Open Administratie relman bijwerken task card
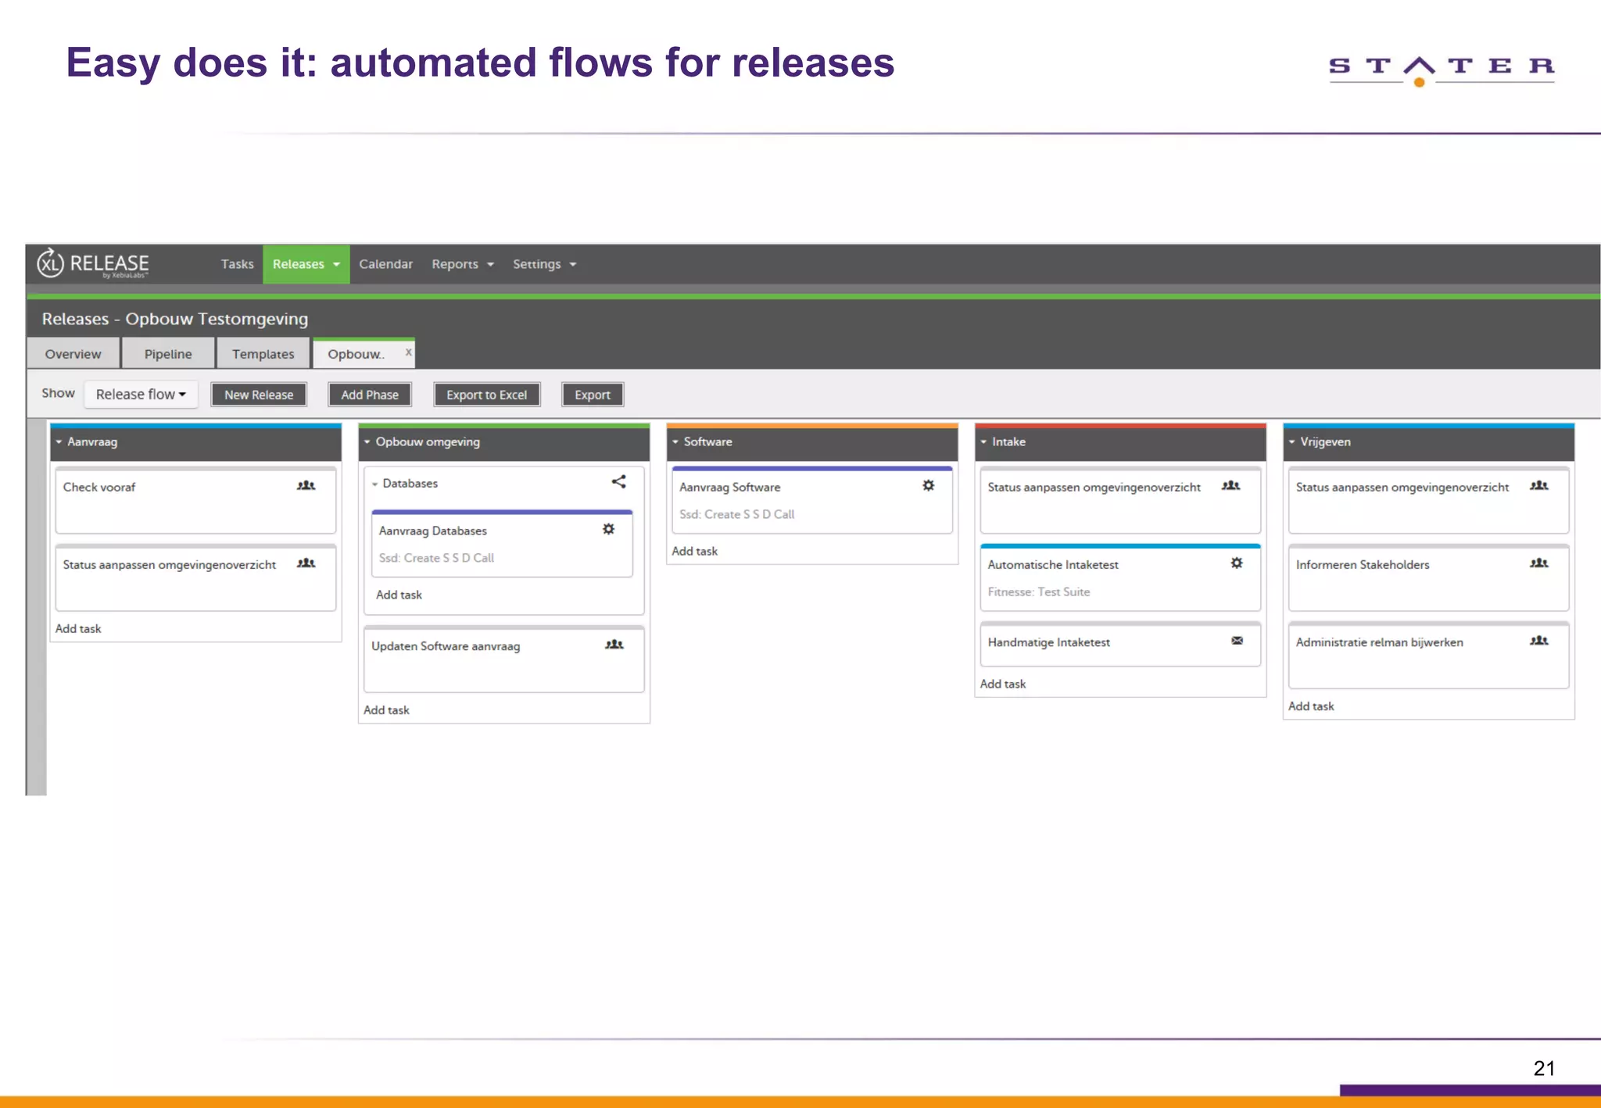Image resolution: width=1601 pixels, height=1108 pixels. tap(1428, 655)
